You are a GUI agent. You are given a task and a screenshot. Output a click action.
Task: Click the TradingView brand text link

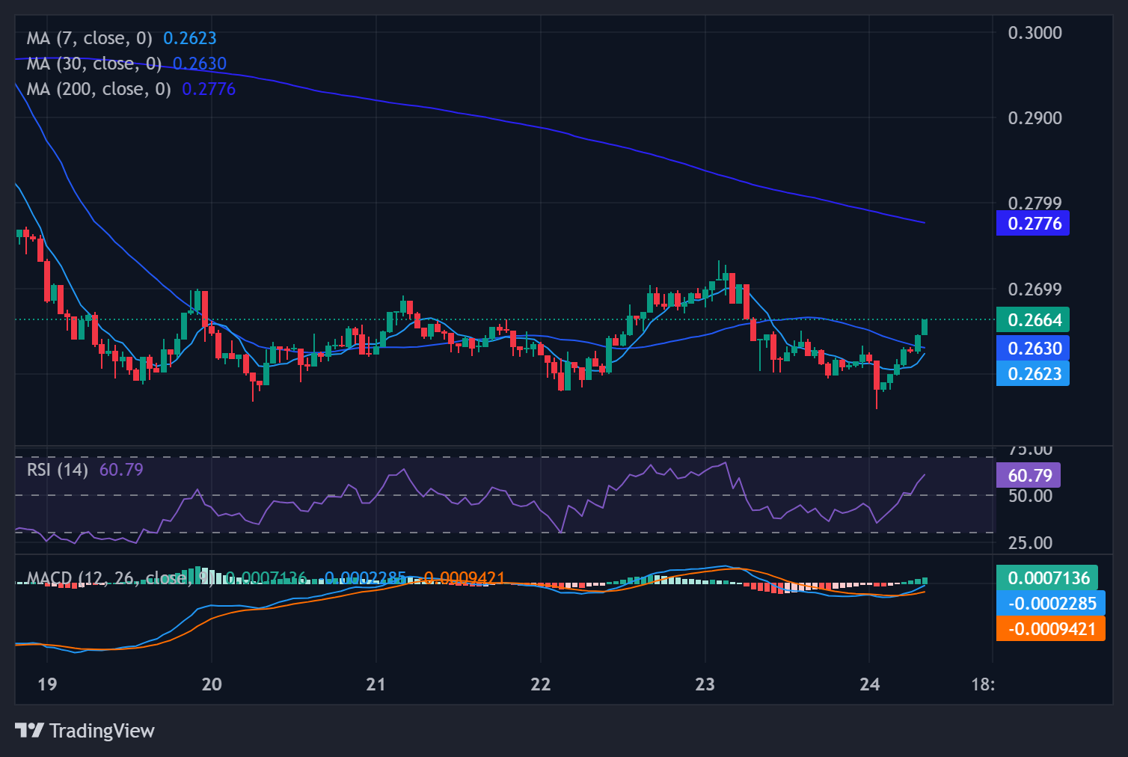coord(102,731)
